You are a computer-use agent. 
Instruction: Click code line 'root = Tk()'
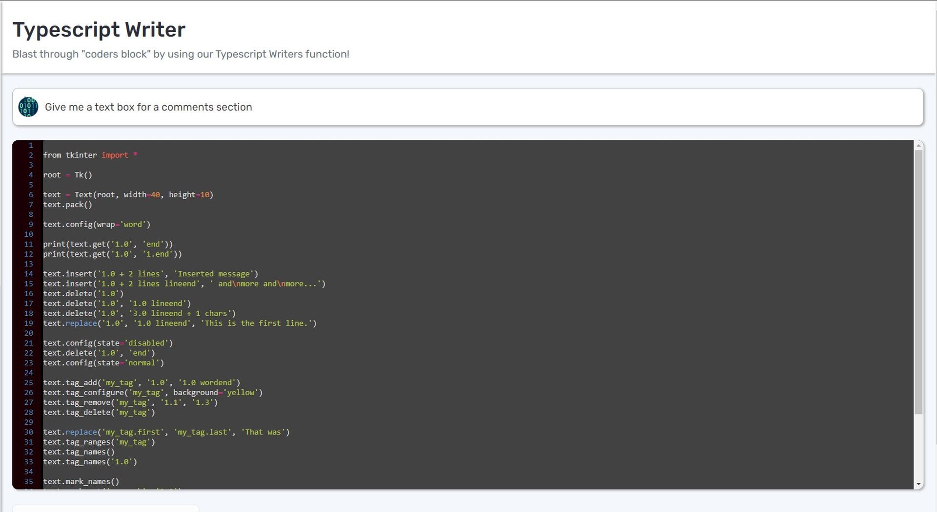coord(67,175)
